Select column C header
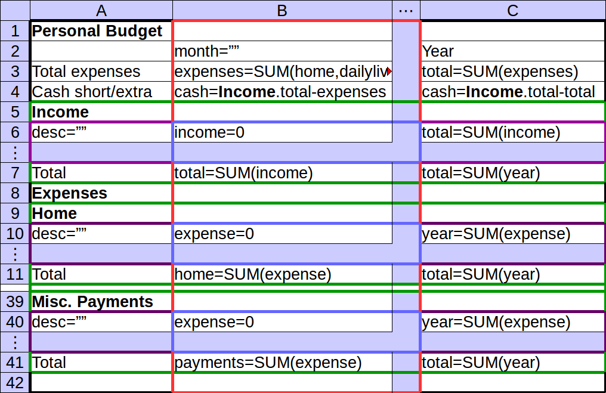The image size is (606, 393). coord(512,10)
